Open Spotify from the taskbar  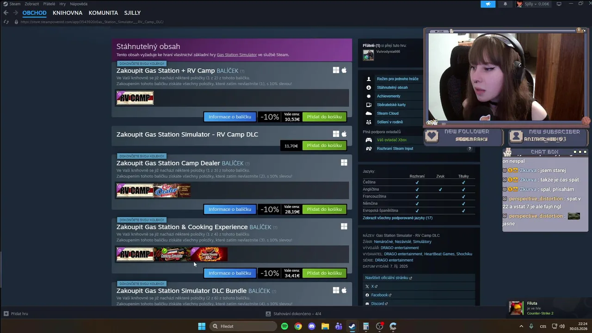[x=284, y=327]
